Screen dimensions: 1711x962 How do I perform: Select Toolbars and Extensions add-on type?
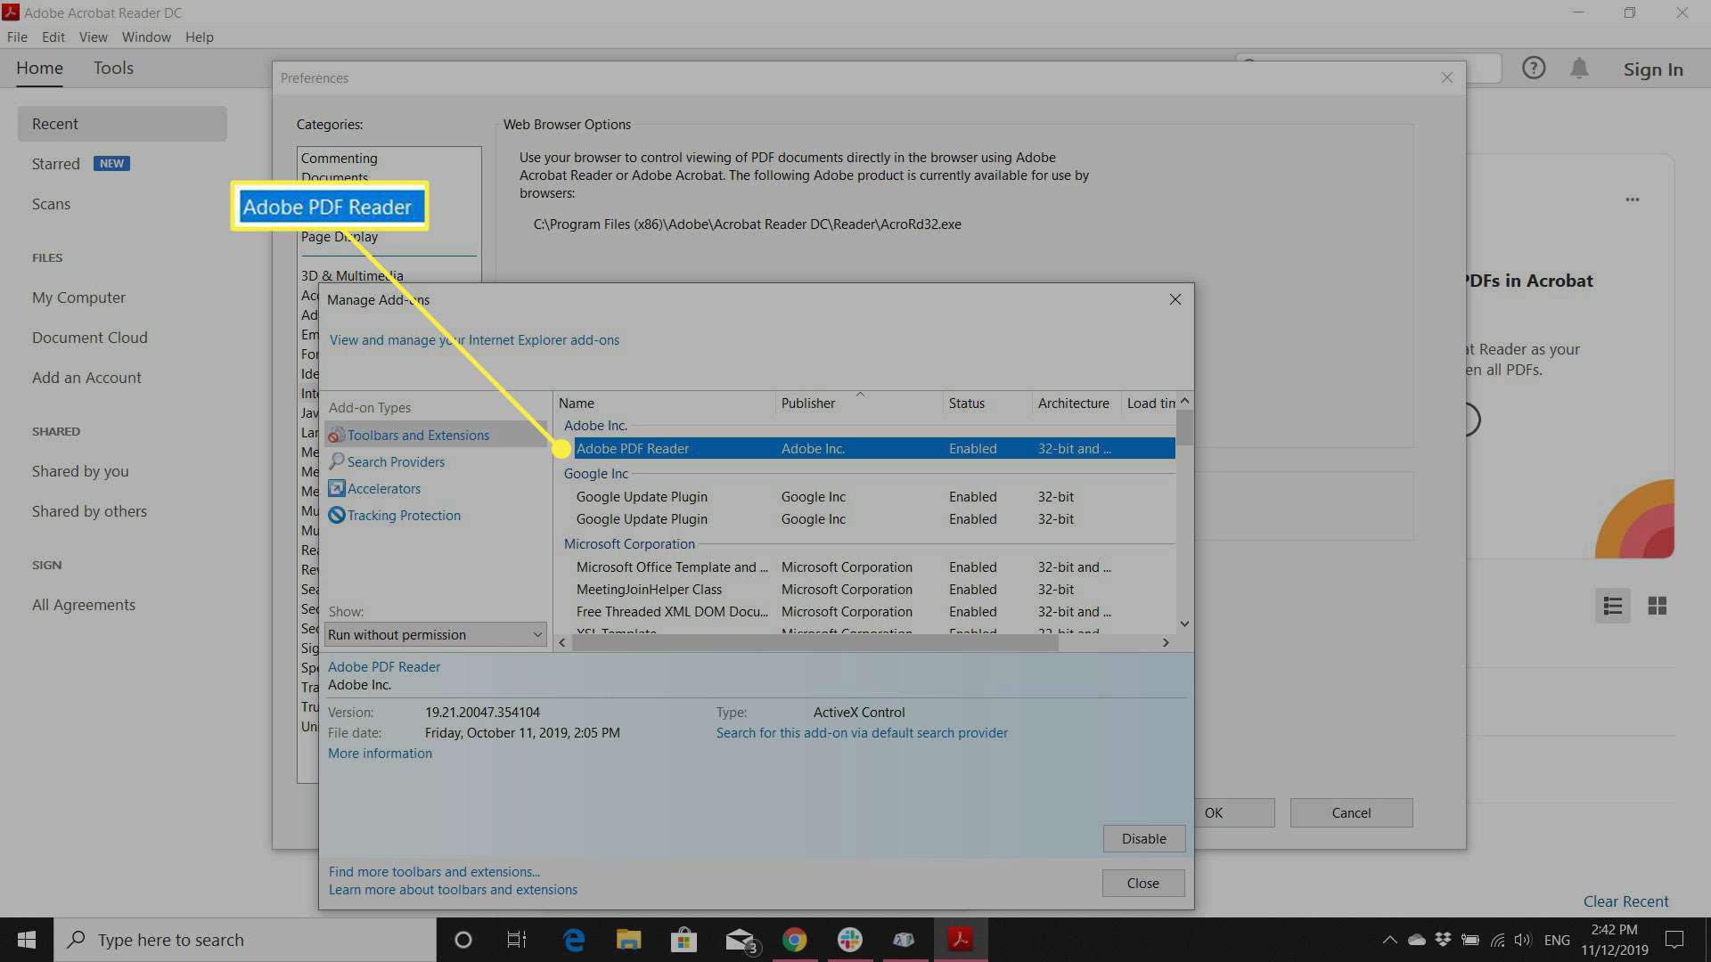[418, 435]
